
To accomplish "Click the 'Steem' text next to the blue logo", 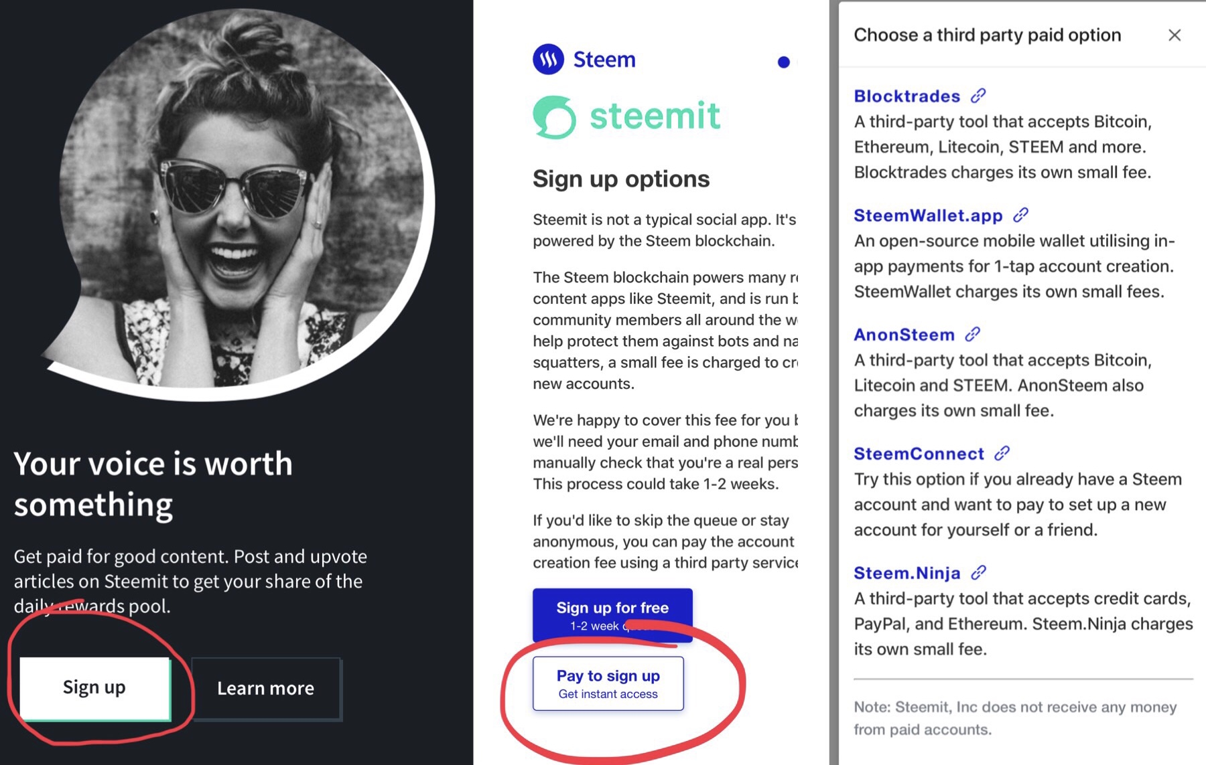I will coord(604,60).
